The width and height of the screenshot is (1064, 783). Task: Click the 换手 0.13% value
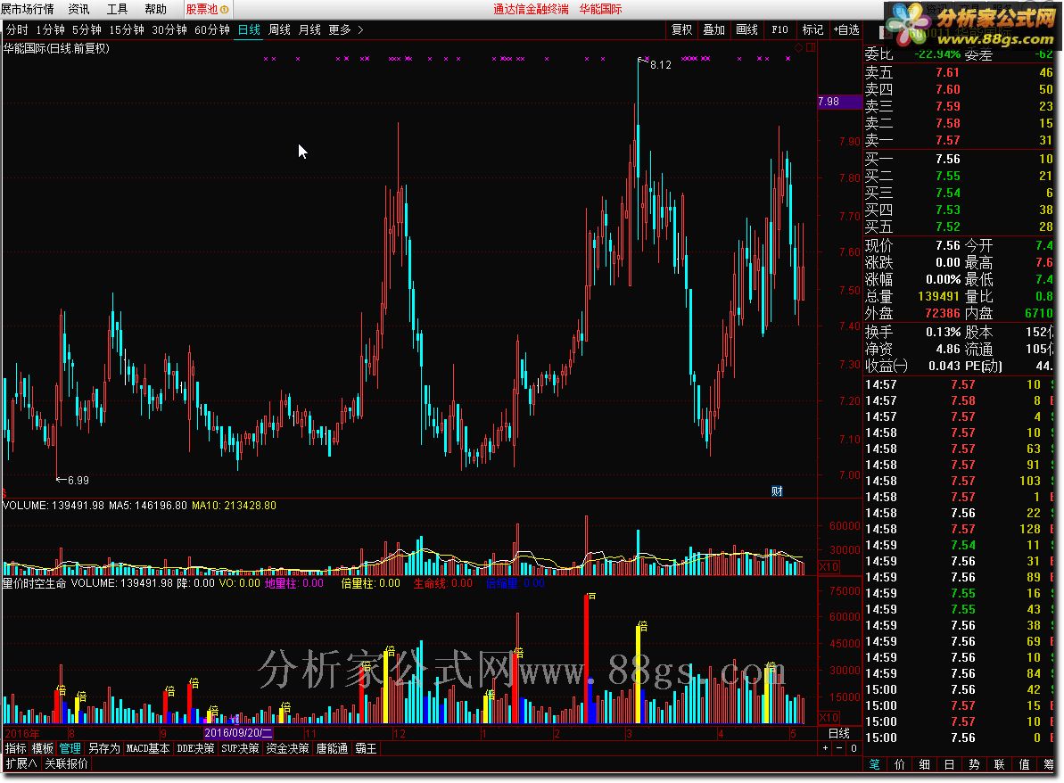944,332
